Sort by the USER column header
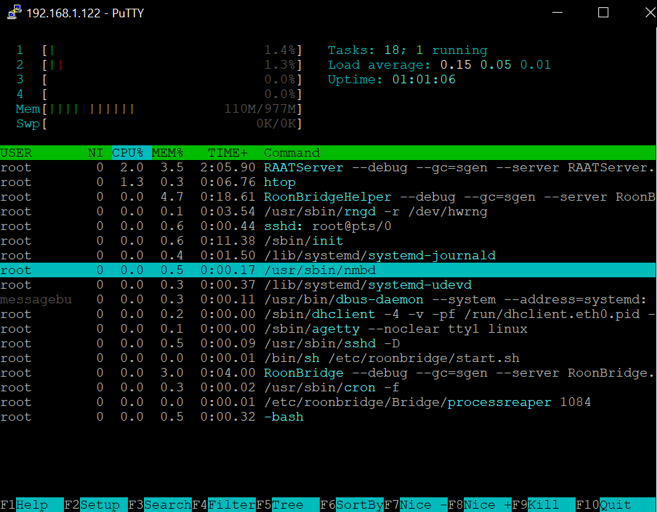This screenshot has height=512, width=657. click(16, 153)
